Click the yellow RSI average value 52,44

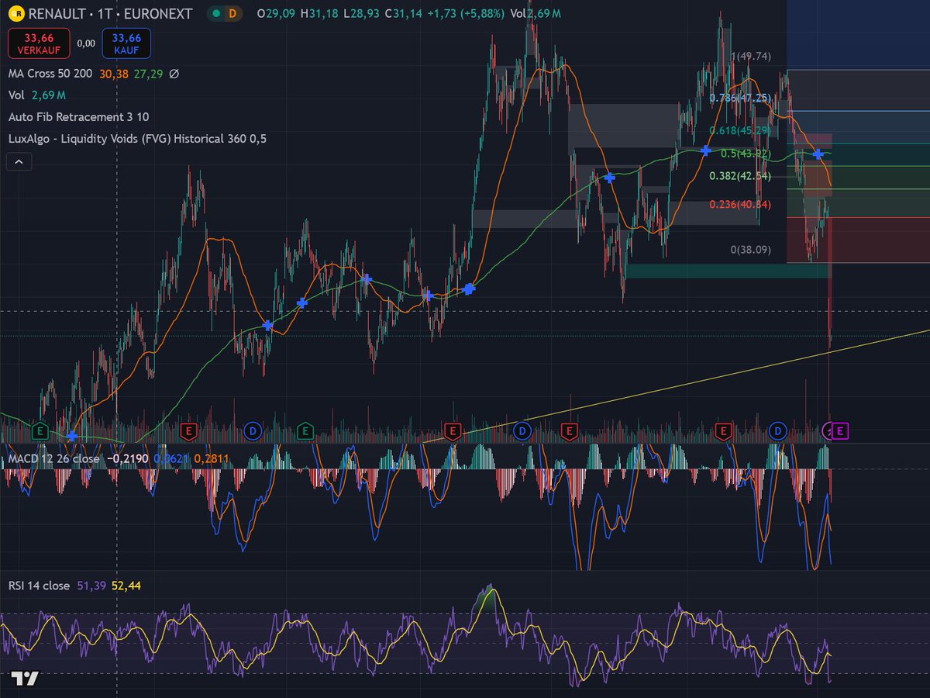click(x=126, y=586)
